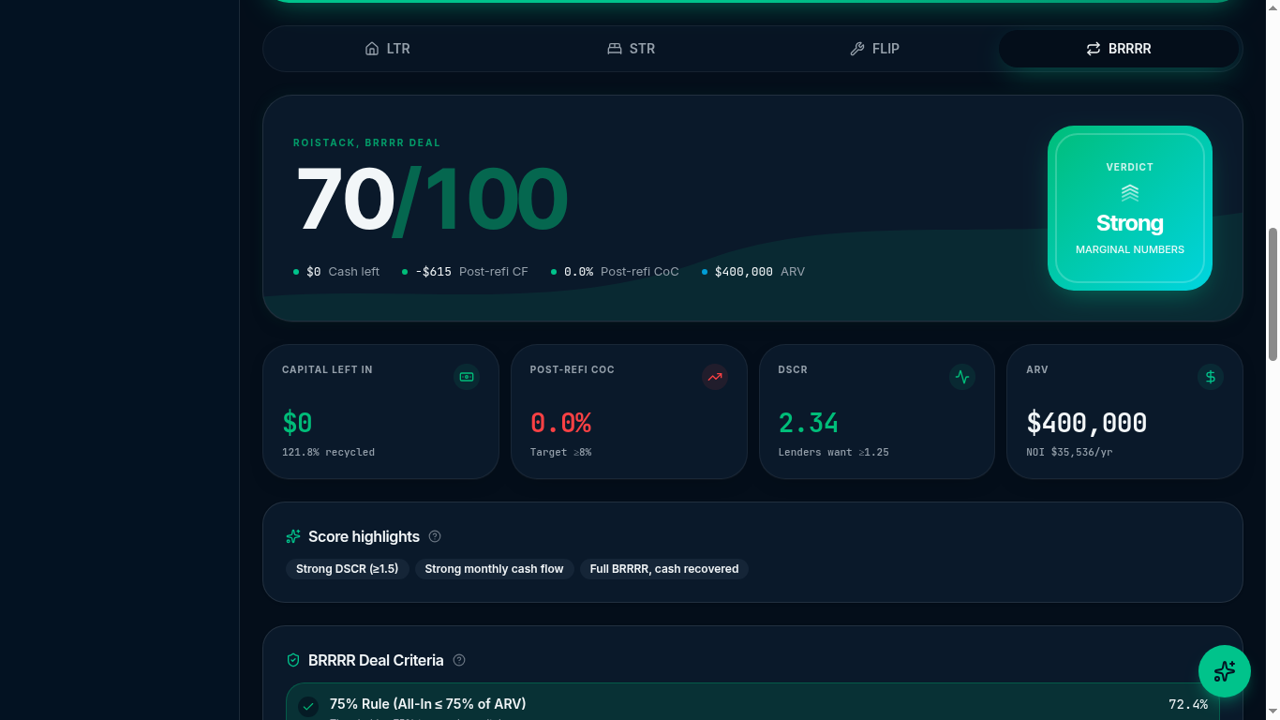Screen dimensions: 1280x720
Task: Switch to the LTR tab
Action: pos(387,49)
